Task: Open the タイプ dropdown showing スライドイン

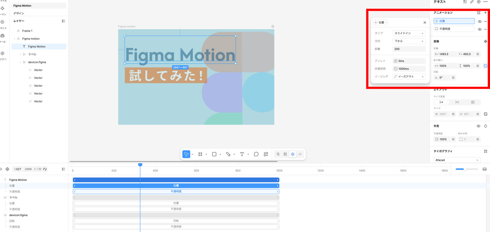Action: point(409,33)
